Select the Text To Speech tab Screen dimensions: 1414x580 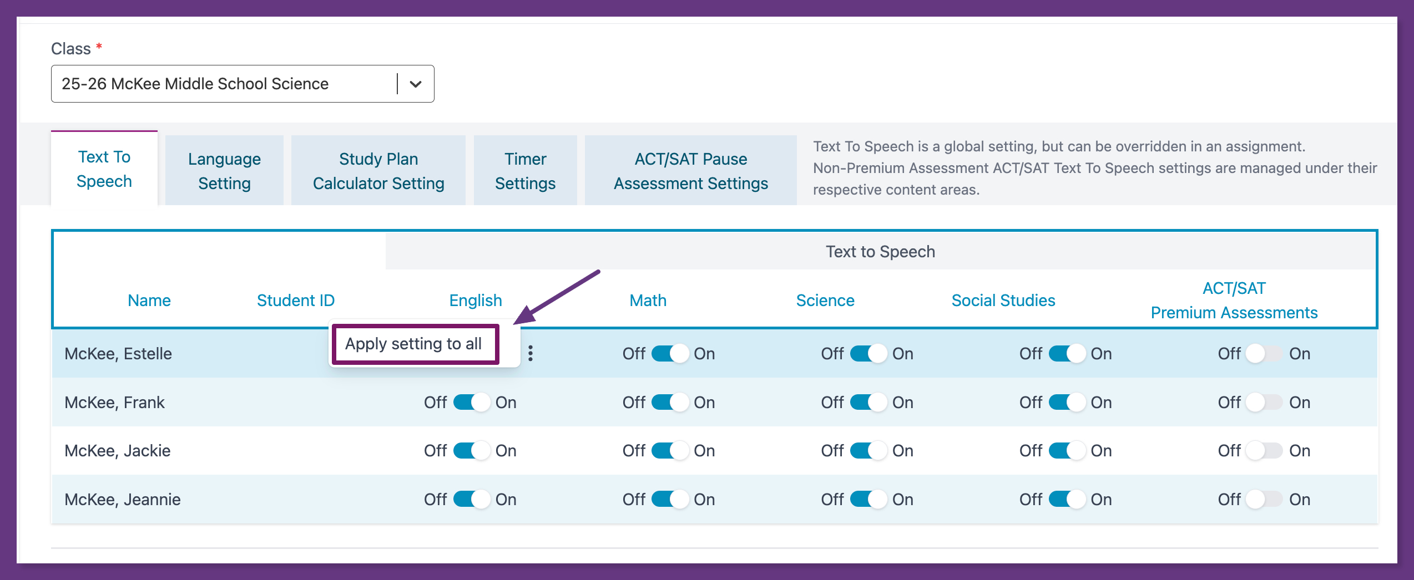[104, 169]
